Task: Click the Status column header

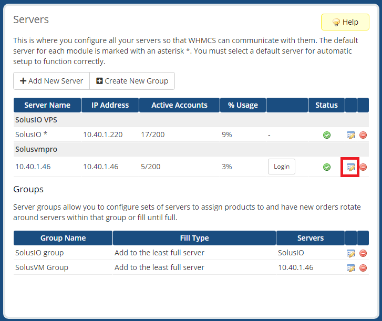Action: (326, 105)
